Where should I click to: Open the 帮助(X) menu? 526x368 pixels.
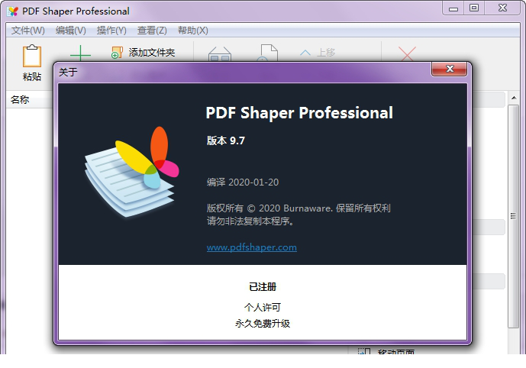pyautogui.click(x=193, y=31)
